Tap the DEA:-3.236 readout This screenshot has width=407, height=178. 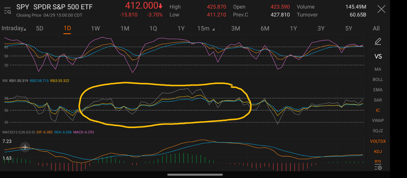pyautogui.click(x=63, y=132)
